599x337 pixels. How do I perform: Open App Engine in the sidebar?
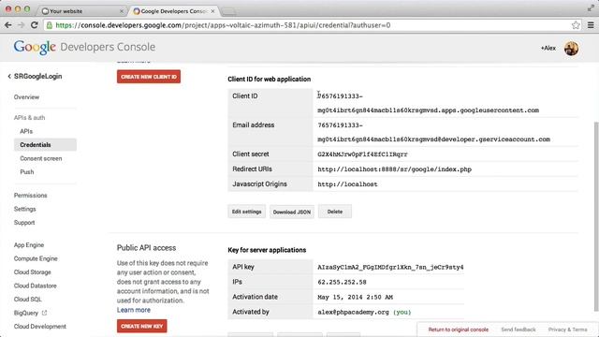pyautogui.click(x=29, y=245)
